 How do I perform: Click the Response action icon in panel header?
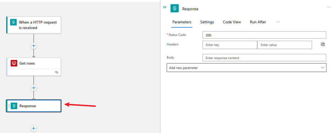click(175, 8)
